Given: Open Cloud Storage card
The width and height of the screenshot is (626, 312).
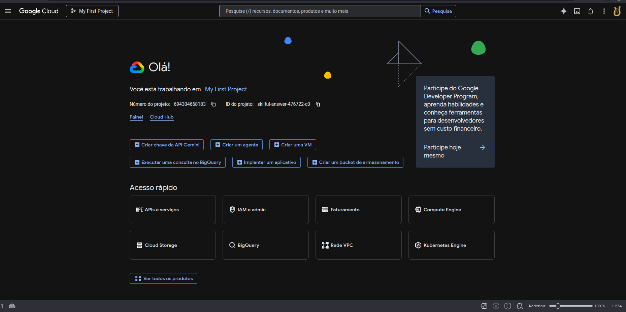Looking at the screenshot, I should coord(173,245).
